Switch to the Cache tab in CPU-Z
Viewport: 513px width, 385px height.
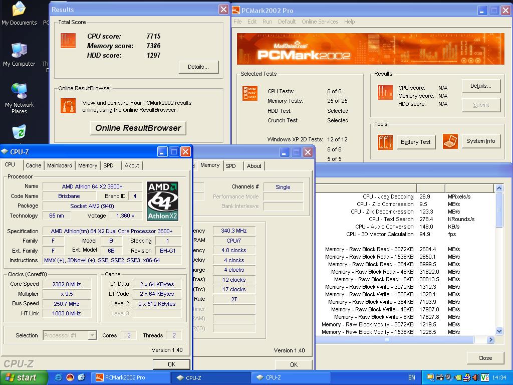34,165
